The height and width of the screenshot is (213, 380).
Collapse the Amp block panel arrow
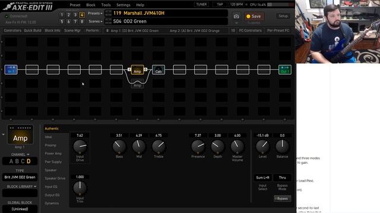[x=4, y=134]
